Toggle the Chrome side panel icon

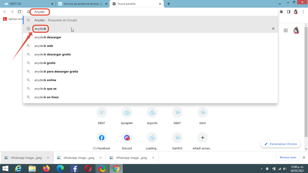tap(289, 12)
